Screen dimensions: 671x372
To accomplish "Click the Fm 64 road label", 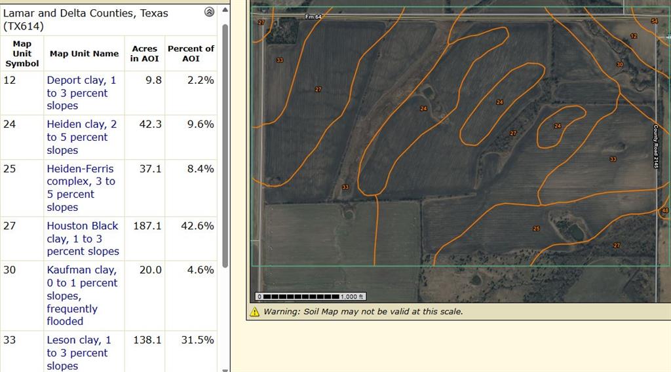I will [313, 16].
